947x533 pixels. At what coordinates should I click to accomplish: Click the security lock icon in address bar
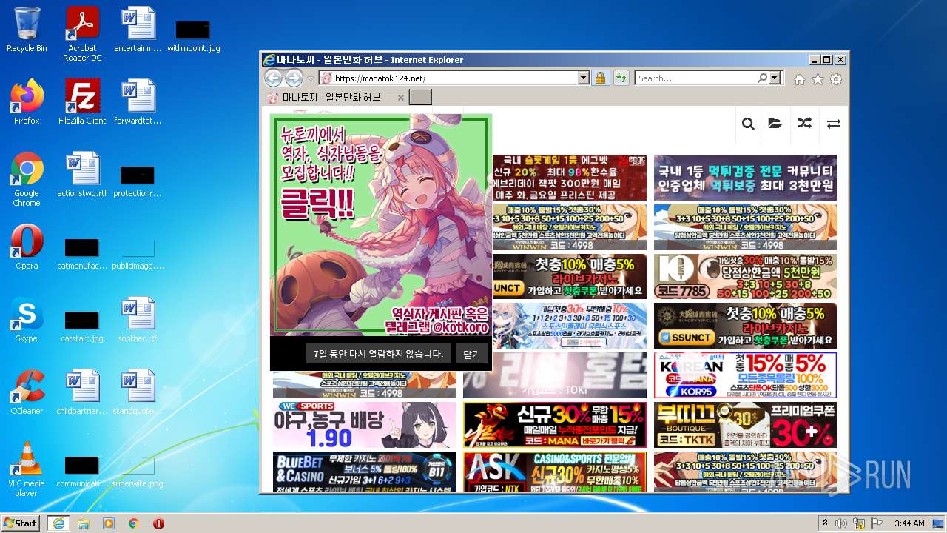600,78
